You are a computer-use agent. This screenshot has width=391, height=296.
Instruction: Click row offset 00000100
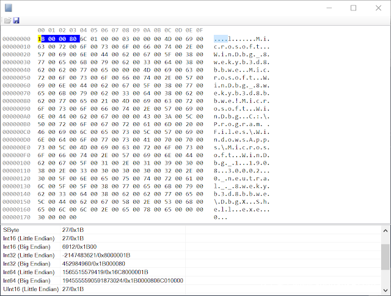pyautogui.click(x=16, y=163)
